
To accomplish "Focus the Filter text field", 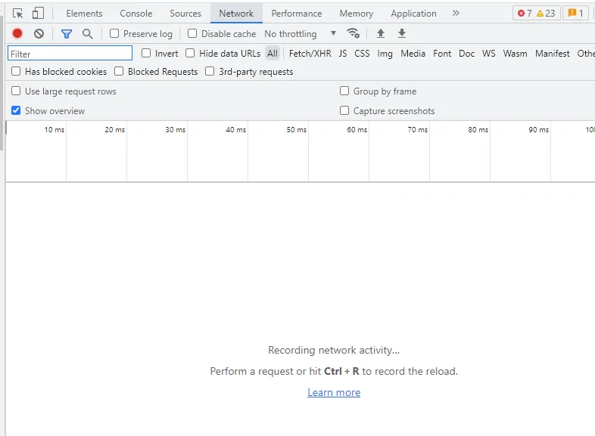I will point(70,54).
